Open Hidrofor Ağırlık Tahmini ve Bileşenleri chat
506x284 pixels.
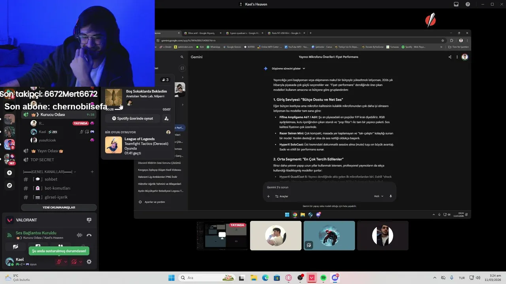(x=159, y=184)
